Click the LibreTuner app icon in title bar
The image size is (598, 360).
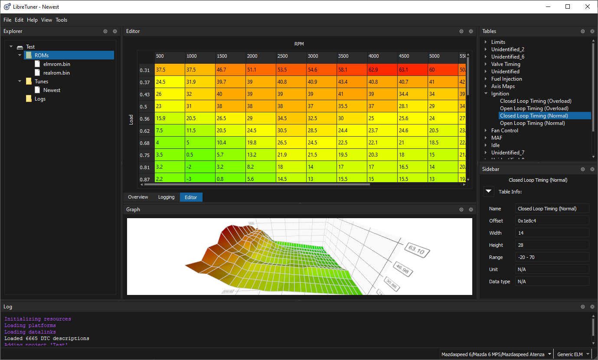pos(7,7)
